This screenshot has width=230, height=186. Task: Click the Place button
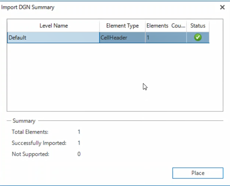[198, 173]
